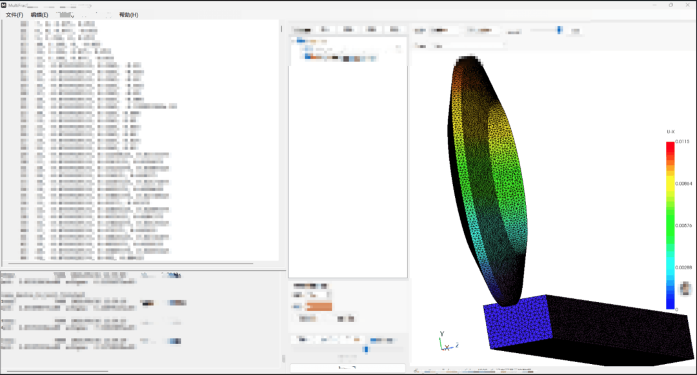
Task: Click the round avatar thumbnail near legend
Action: coord(685,289)
